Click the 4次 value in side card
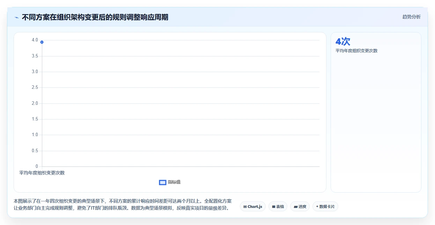This screenshot has width=435, height=225. [x=343, y=41]
